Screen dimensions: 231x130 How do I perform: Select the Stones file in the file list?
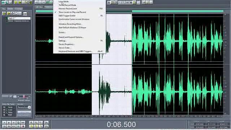[x=18, y=21]
